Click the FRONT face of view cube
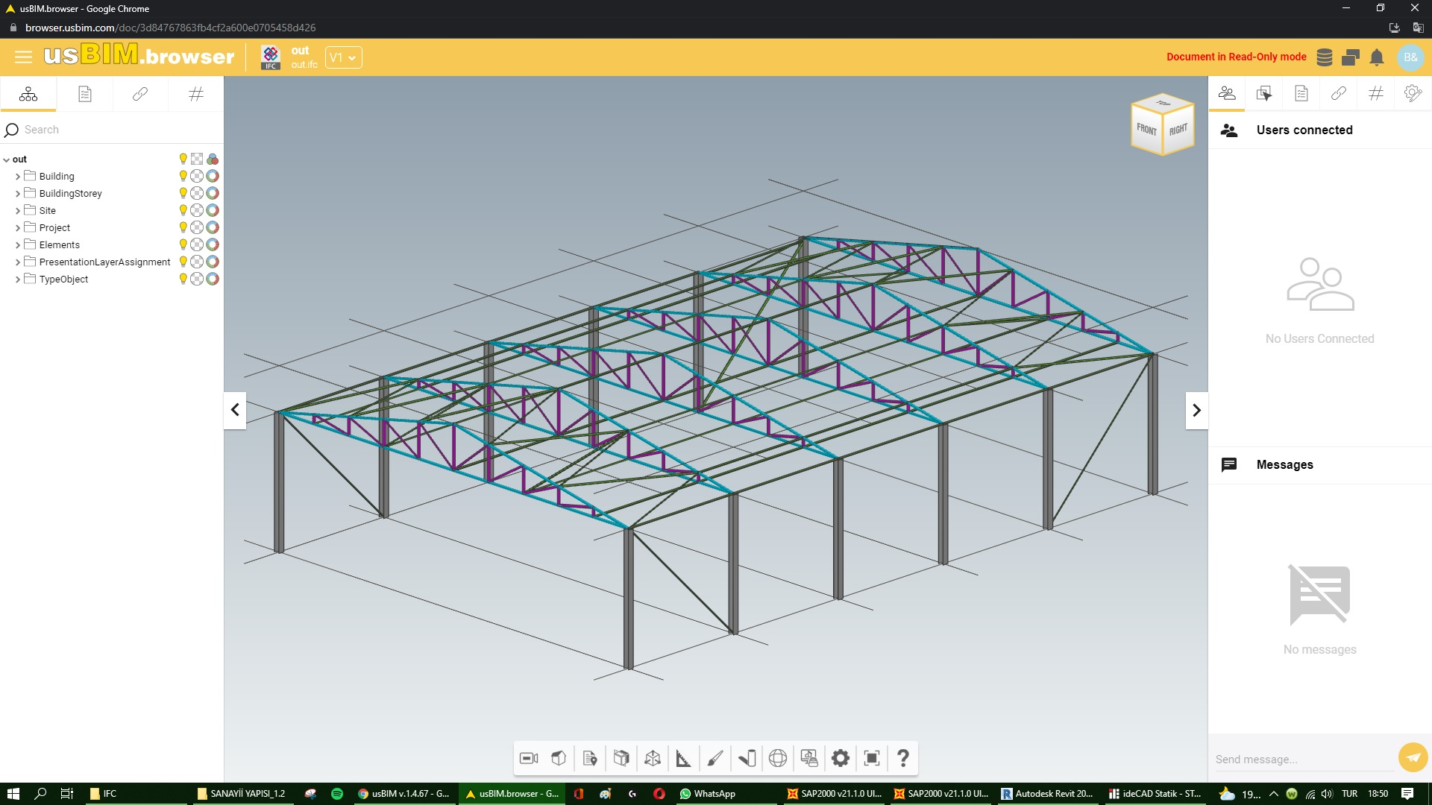Image resolution: width=1432 pixels, height=805 pixels. pyautogui.click(x=1146, y=130)
